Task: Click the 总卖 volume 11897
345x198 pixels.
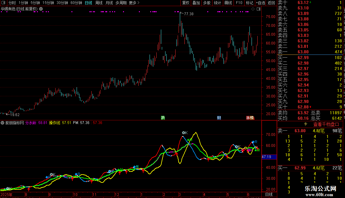Action: coord(336,113)
